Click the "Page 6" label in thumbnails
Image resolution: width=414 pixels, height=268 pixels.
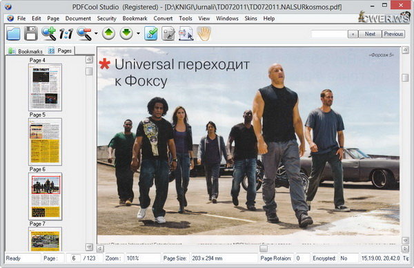click(x=37, y=169)
